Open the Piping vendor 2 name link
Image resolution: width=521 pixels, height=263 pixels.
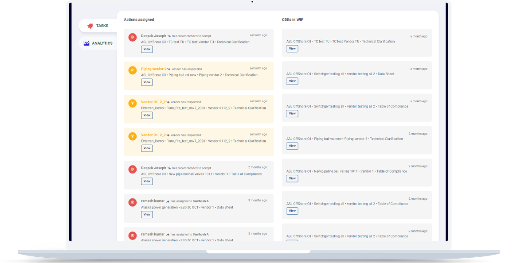[x=153, y=69]
